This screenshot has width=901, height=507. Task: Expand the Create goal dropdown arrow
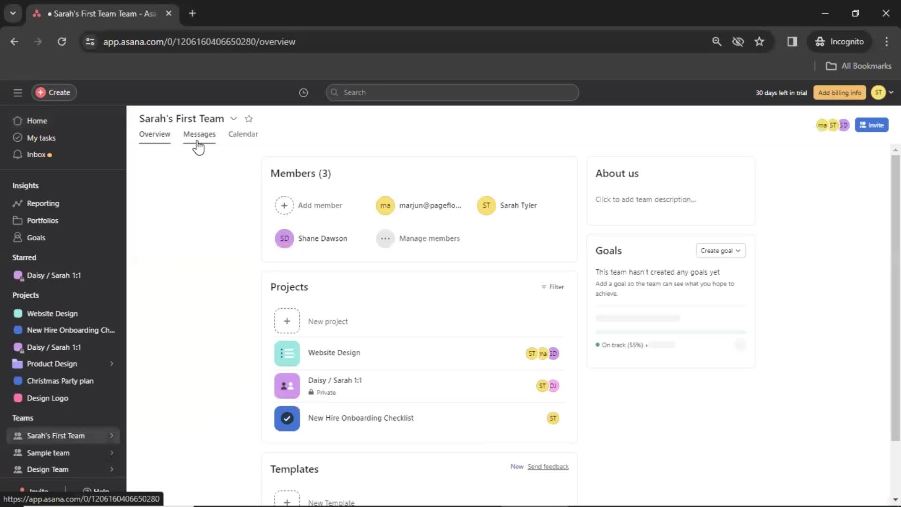tap(737, 251)
